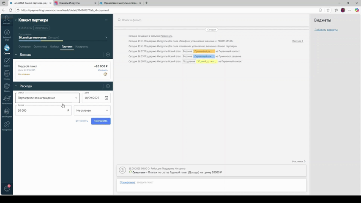
Task: Click Примечание note type link
Action: tap(127, 182)
